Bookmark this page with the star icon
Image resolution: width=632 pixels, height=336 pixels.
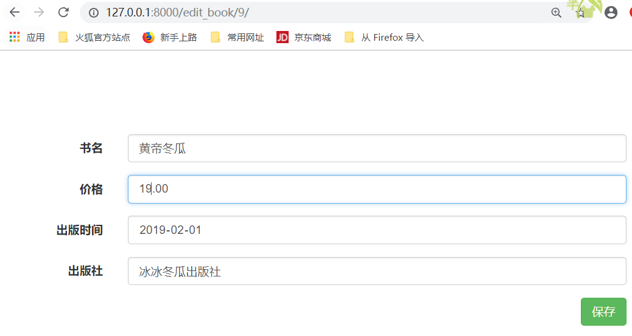(580, 13)
